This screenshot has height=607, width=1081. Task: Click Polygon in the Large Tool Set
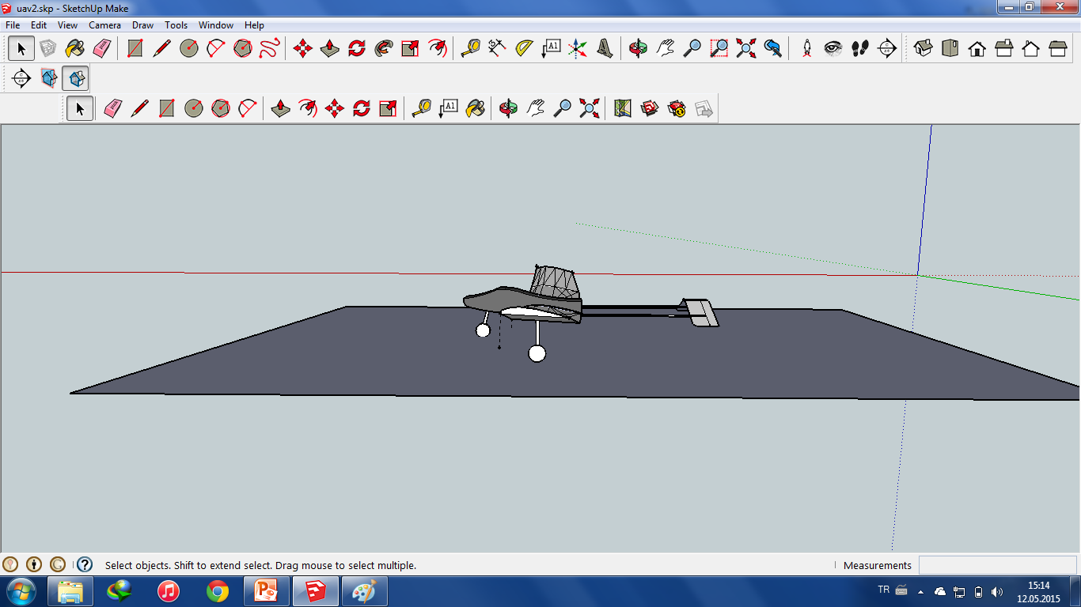point(243,48)
